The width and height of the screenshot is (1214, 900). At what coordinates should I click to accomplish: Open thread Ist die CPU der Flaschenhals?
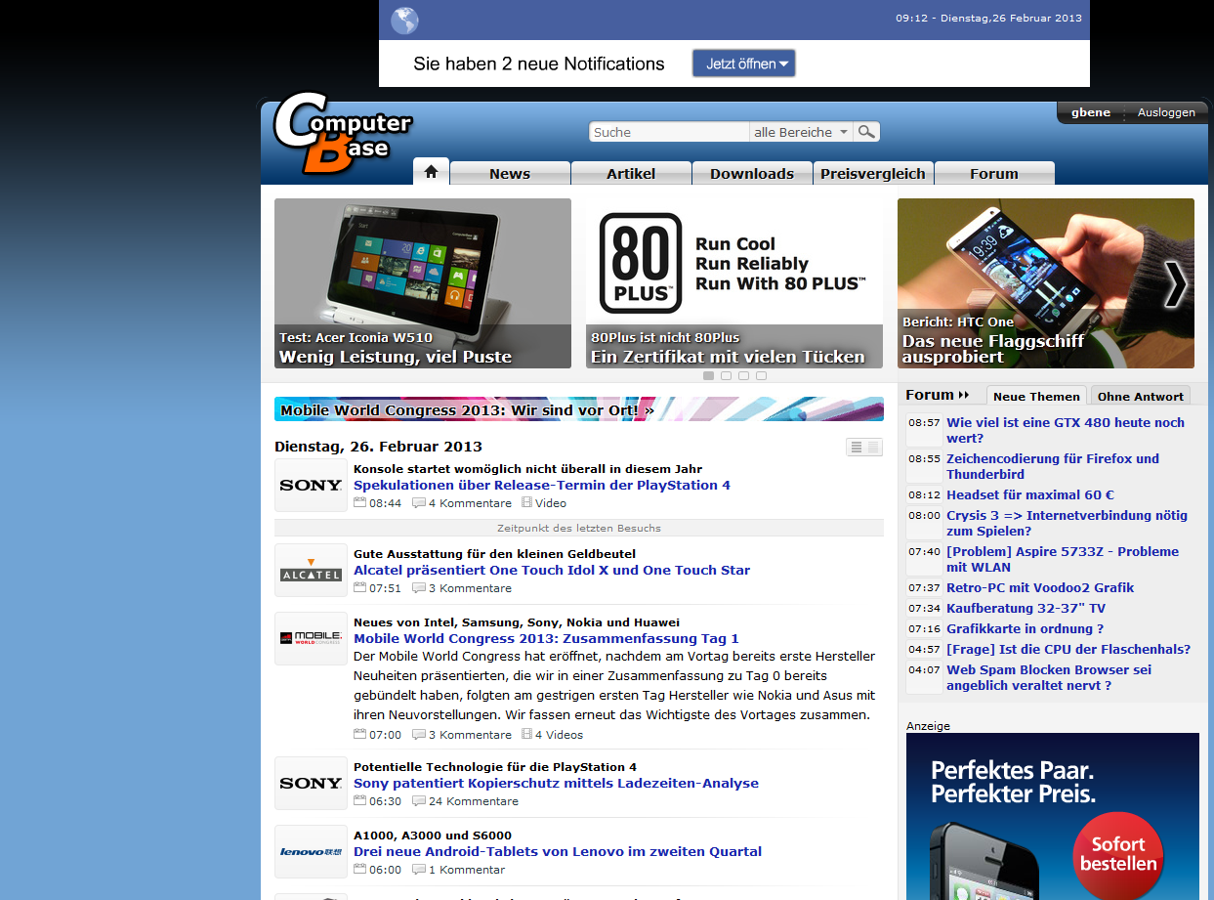(x=1068, y=649)
